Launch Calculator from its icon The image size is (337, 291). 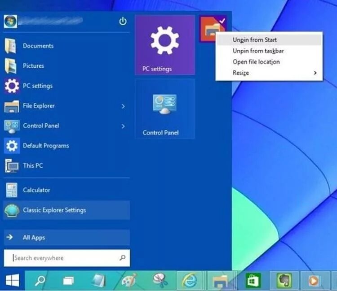tap(12, 190)
